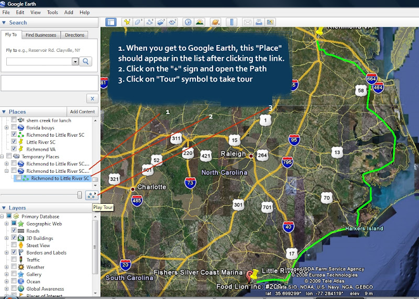The width and height of the screenshot is (419, 299).
Task: Toggle the sidebar panel button
Action: [111, 22]
